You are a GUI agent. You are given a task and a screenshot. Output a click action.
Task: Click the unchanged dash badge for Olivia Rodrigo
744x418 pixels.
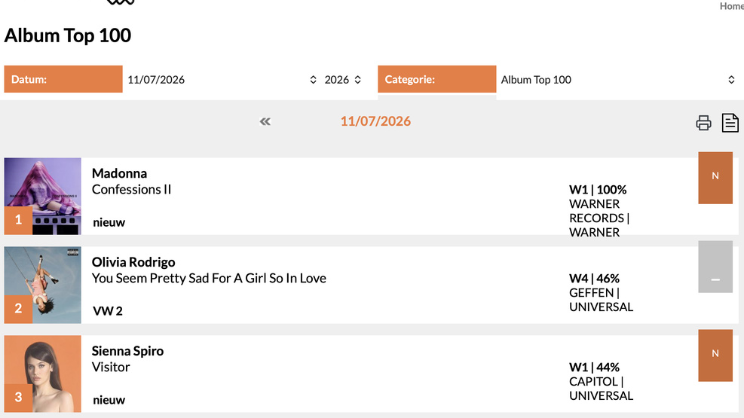click(x=715, y=267)
